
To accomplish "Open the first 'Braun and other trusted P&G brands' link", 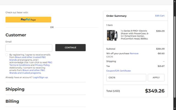I will click(x=28, y=59).
